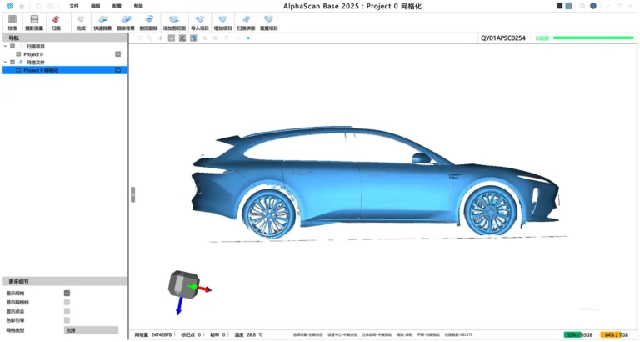Collapse the 扫描项目 tree node
The height and width of the screenshot is (342, 640).
[x=5, y=46]
